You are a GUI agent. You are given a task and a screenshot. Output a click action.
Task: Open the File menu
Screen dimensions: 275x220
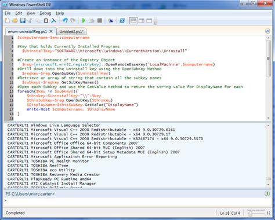8,13
